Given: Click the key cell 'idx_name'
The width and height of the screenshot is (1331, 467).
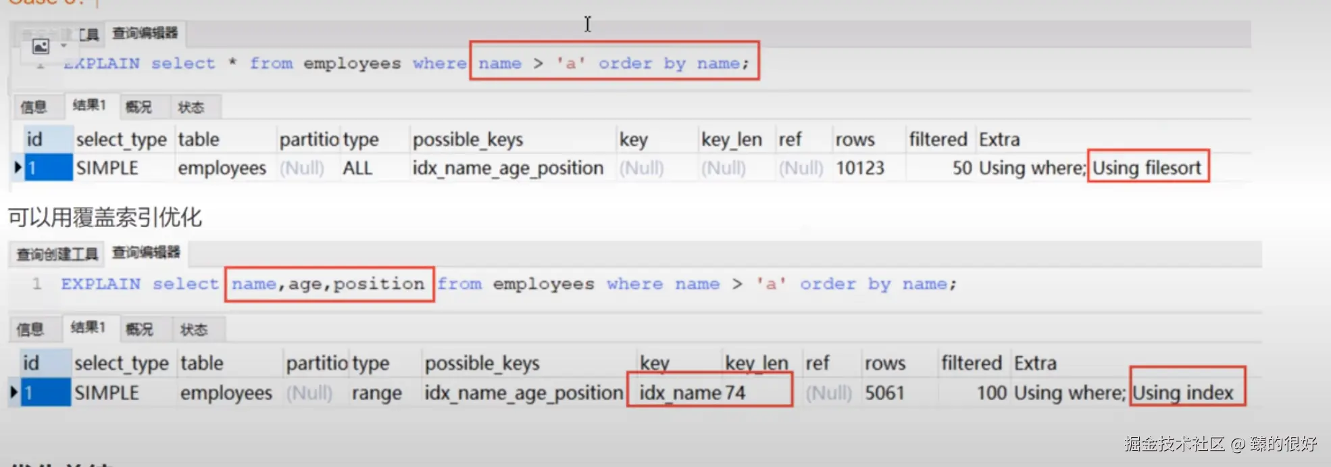Looking at the screenshot, I should point(680,393).
